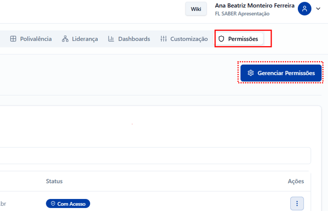Screen dimensions: 328x211
Task: Expand the user account chevron dropdown
Action: pyautogui.click(x=318, y=9)
